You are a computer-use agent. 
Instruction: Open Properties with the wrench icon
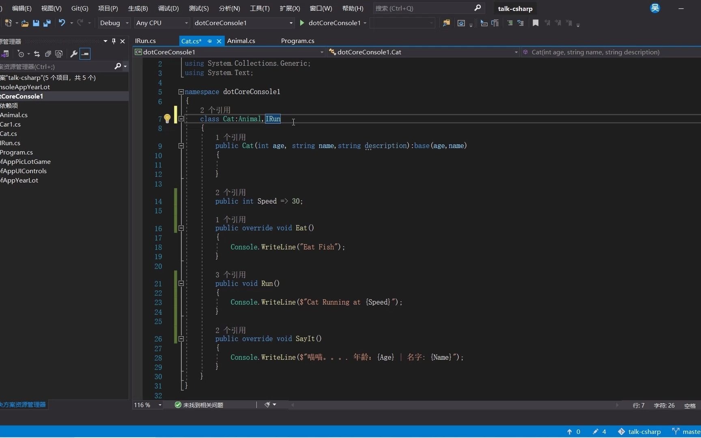tap(74, 54)
